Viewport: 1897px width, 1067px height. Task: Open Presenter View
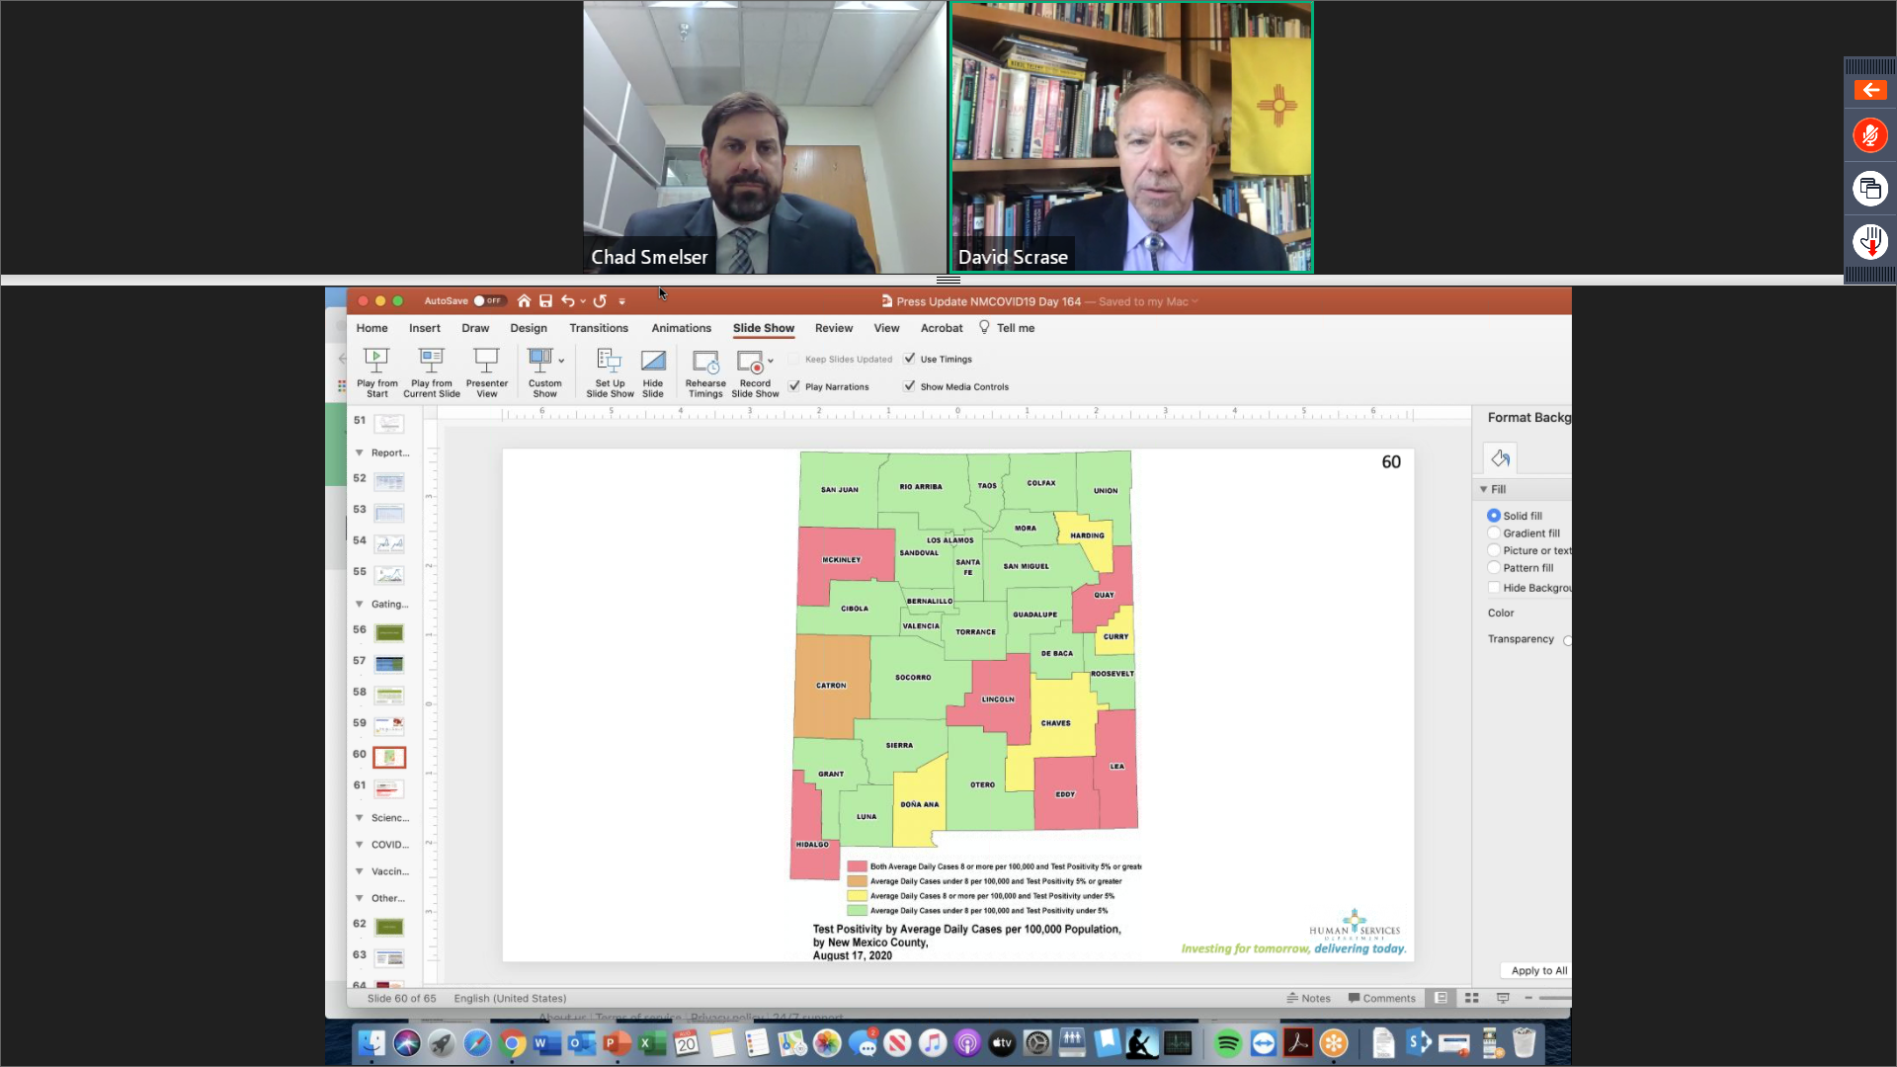click(486, 371)
